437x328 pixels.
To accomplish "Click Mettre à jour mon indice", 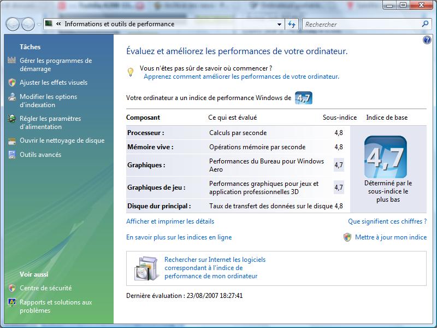I will 391,237.
